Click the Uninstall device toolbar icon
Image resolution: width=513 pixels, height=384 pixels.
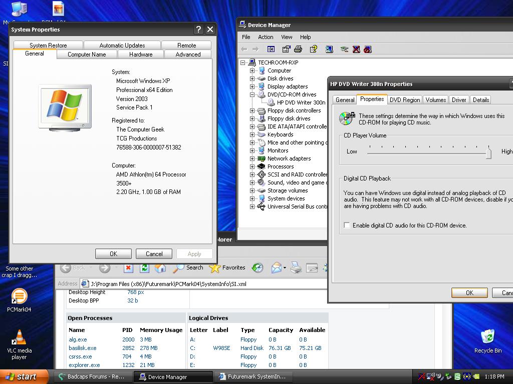356,49
